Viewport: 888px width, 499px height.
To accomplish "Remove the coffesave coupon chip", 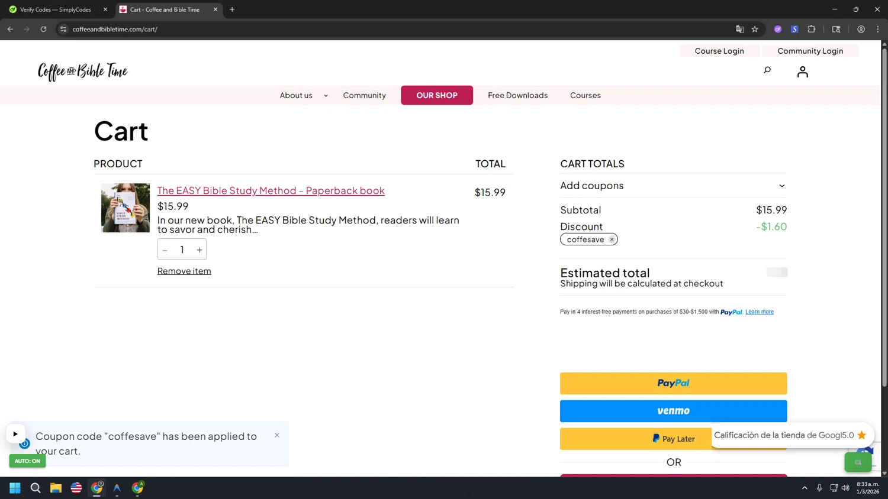I will [x=612, y=239].
